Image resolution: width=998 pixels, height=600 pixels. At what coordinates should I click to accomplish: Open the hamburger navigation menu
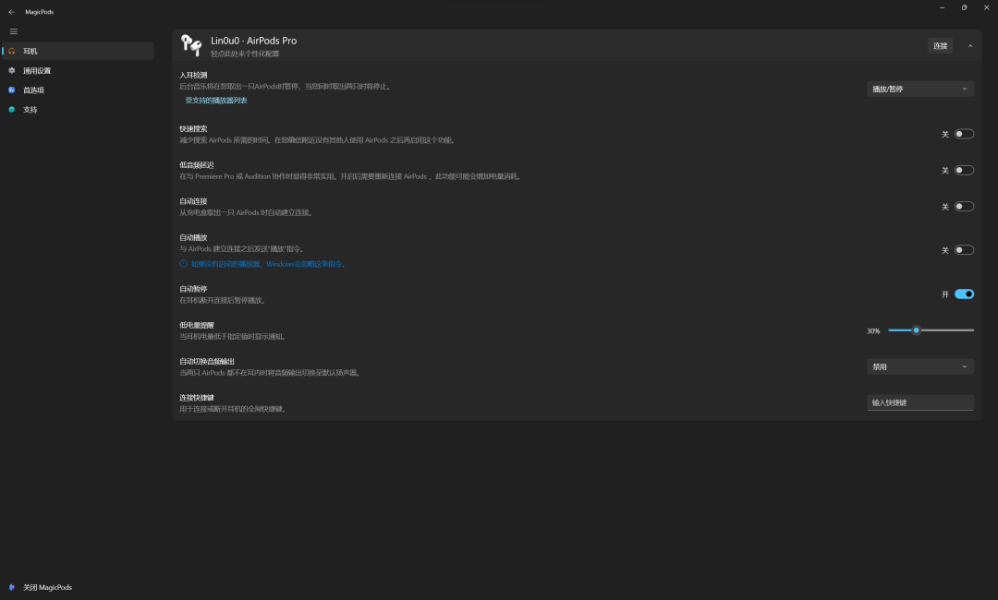13,31
